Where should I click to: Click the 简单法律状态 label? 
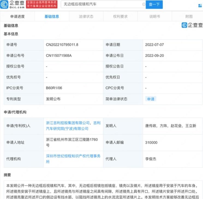click(x=116, y=99)
